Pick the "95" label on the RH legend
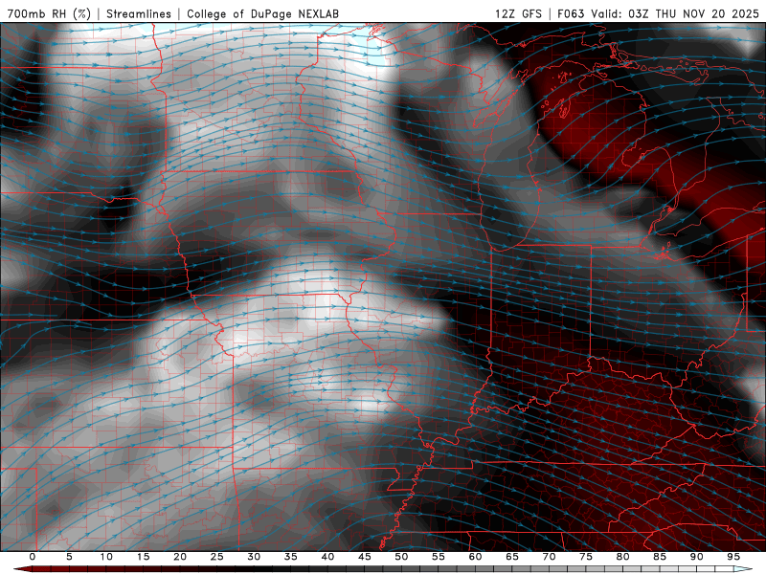 (x=733, y=557)
